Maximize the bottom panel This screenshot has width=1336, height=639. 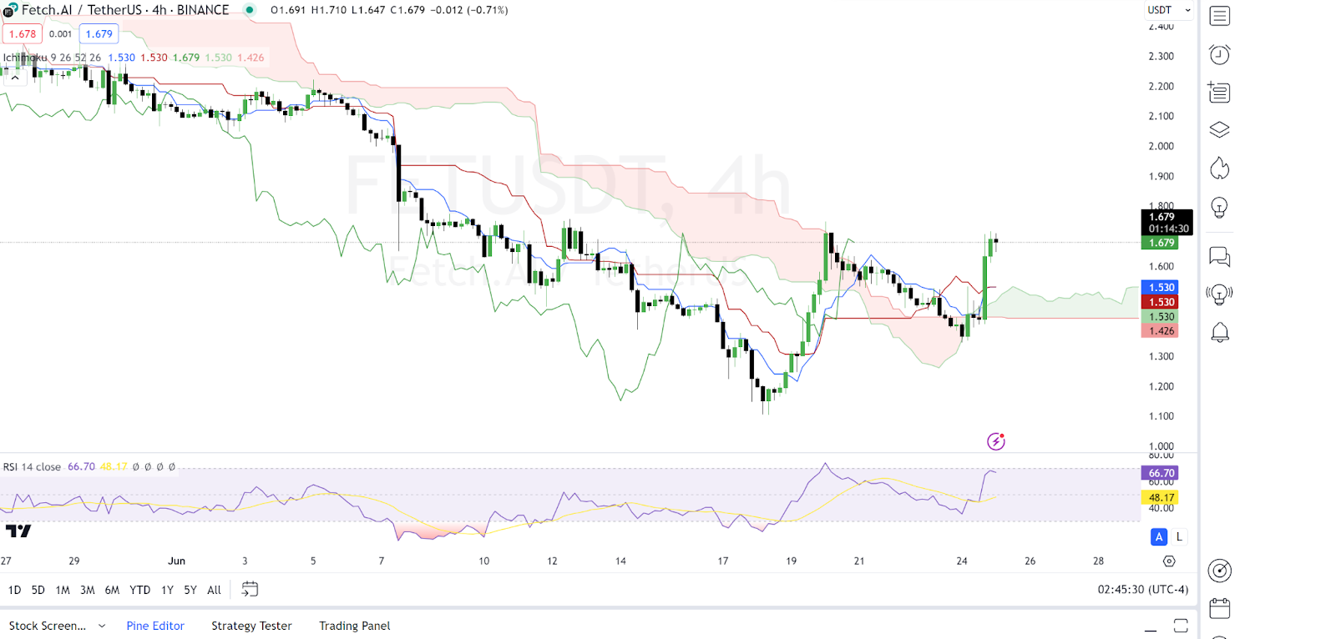[x=1181, y=626]
